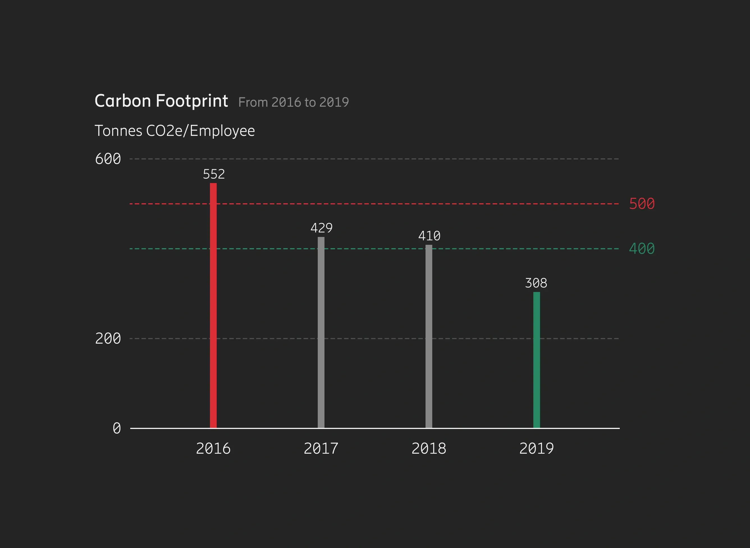This screenshot has height=548, width=750.
Task: Click the Carbon Footprint title
Action: 161,101
